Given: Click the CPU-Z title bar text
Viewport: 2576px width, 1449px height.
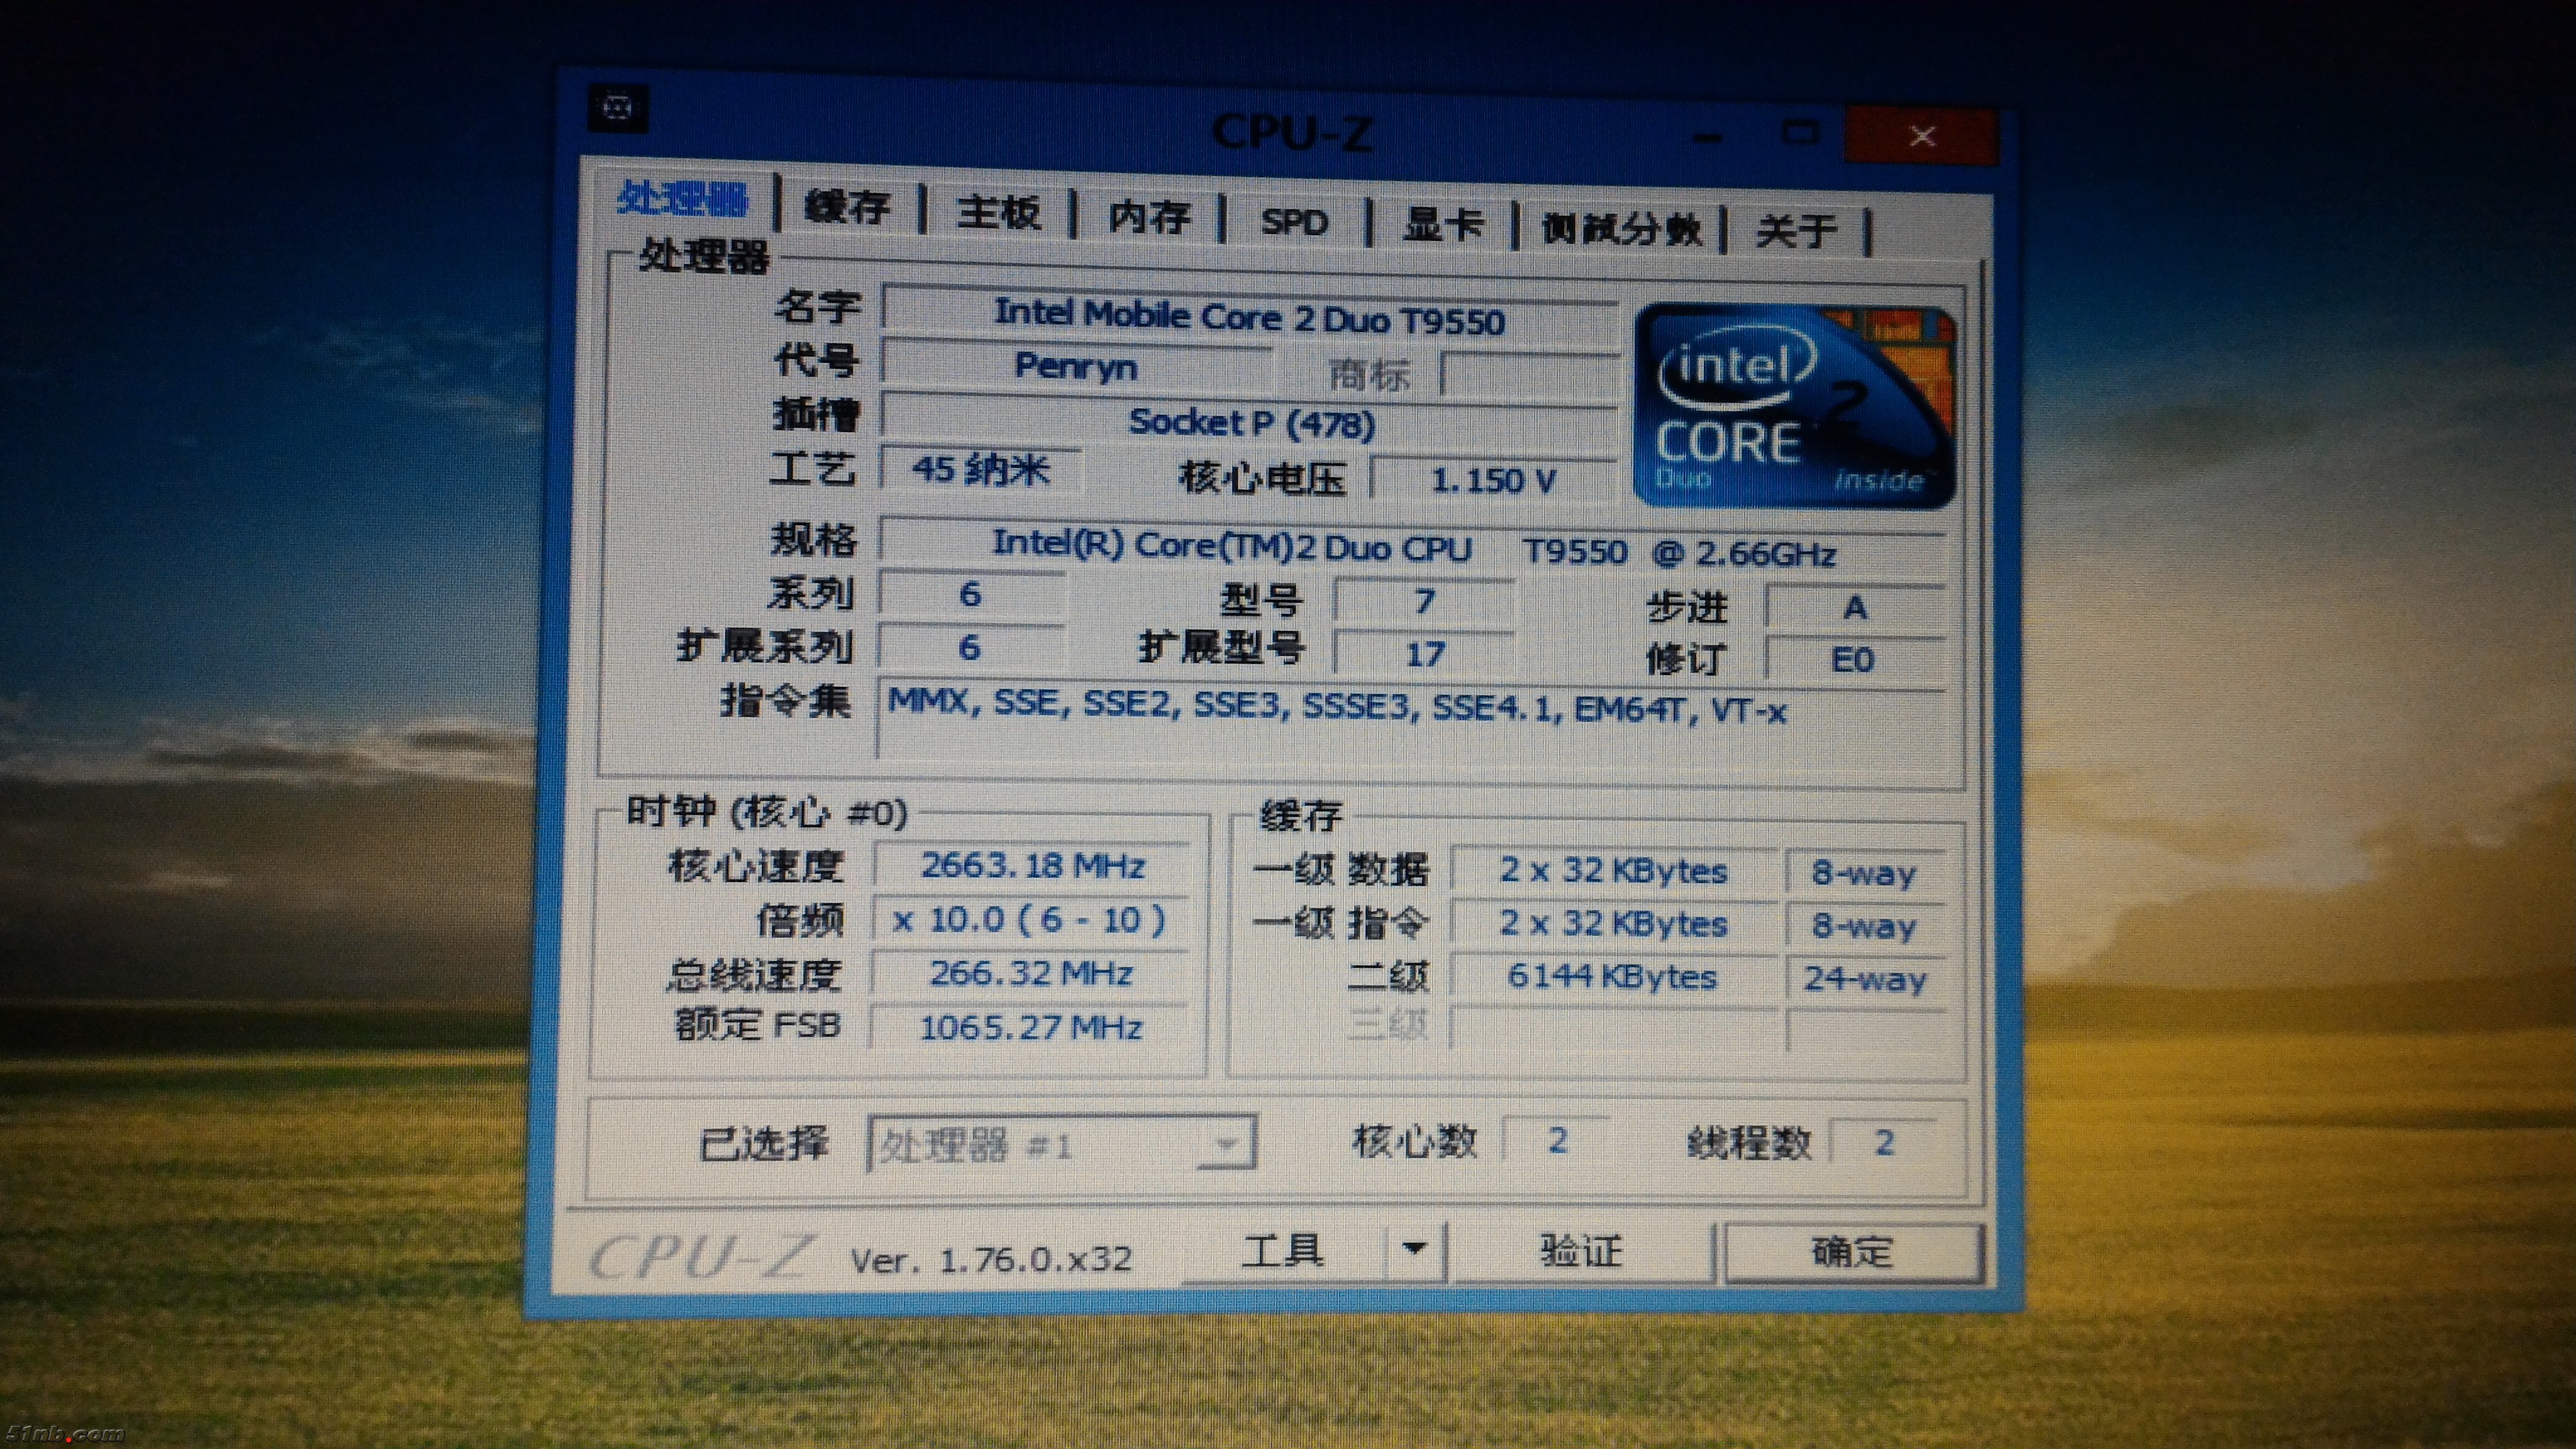Looking at the screenshot, I should click(x=1293, y=133).
